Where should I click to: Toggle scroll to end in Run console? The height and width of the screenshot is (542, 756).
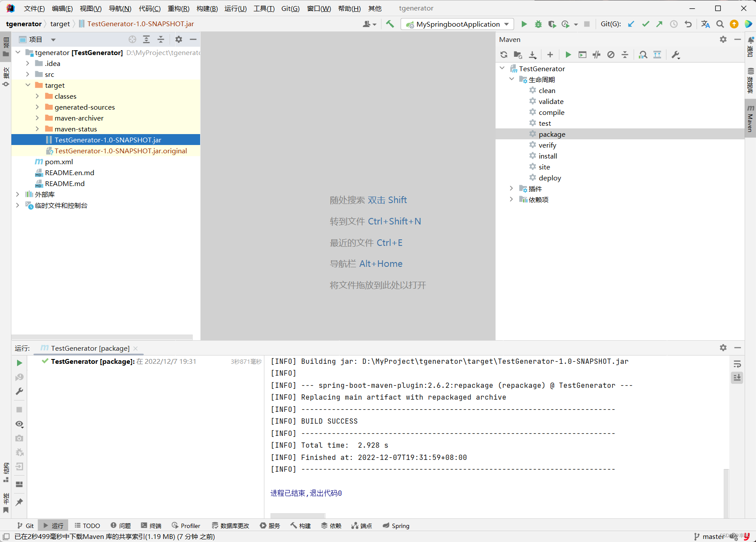coord(737,377)
